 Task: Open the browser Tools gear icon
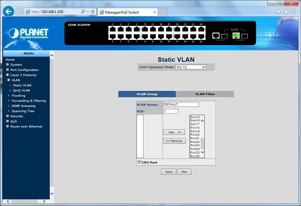point(293,12)
